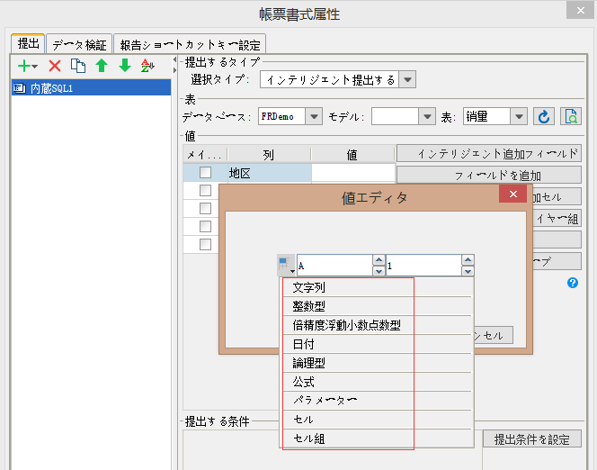Toggle the second row checkbox
597x470 pixels.
pos(205,190)
